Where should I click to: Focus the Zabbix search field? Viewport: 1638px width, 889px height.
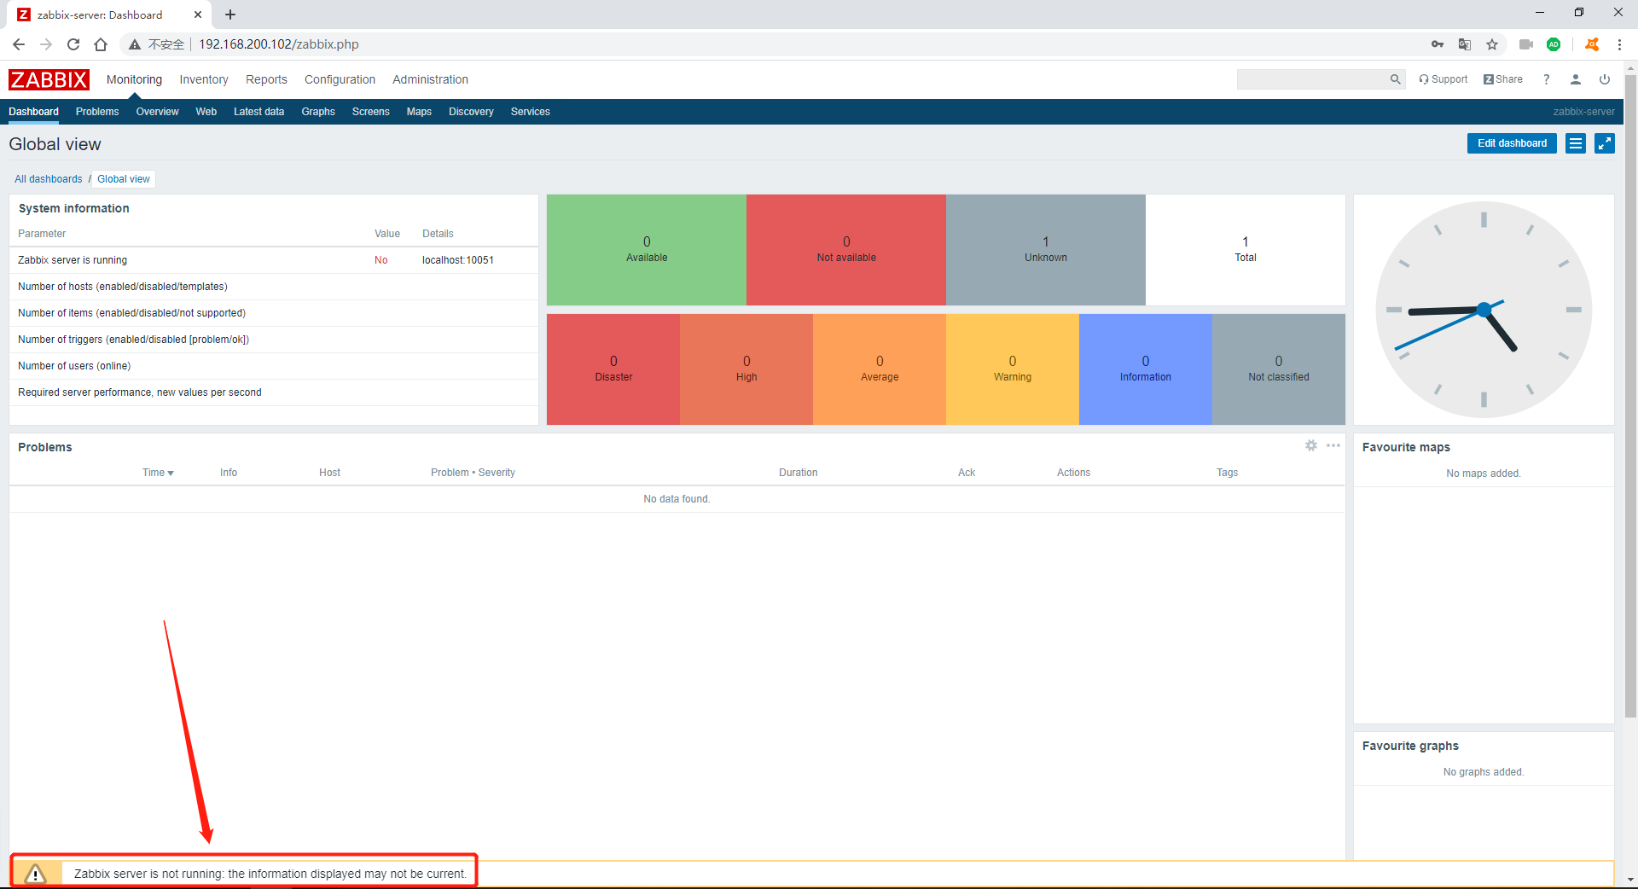click(1313, 79)
